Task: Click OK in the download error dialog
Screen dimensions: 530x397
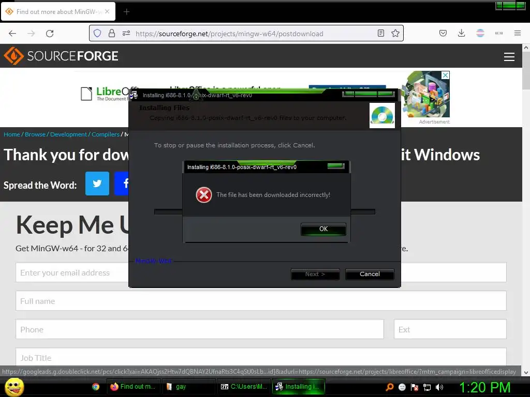Action: 323,229
